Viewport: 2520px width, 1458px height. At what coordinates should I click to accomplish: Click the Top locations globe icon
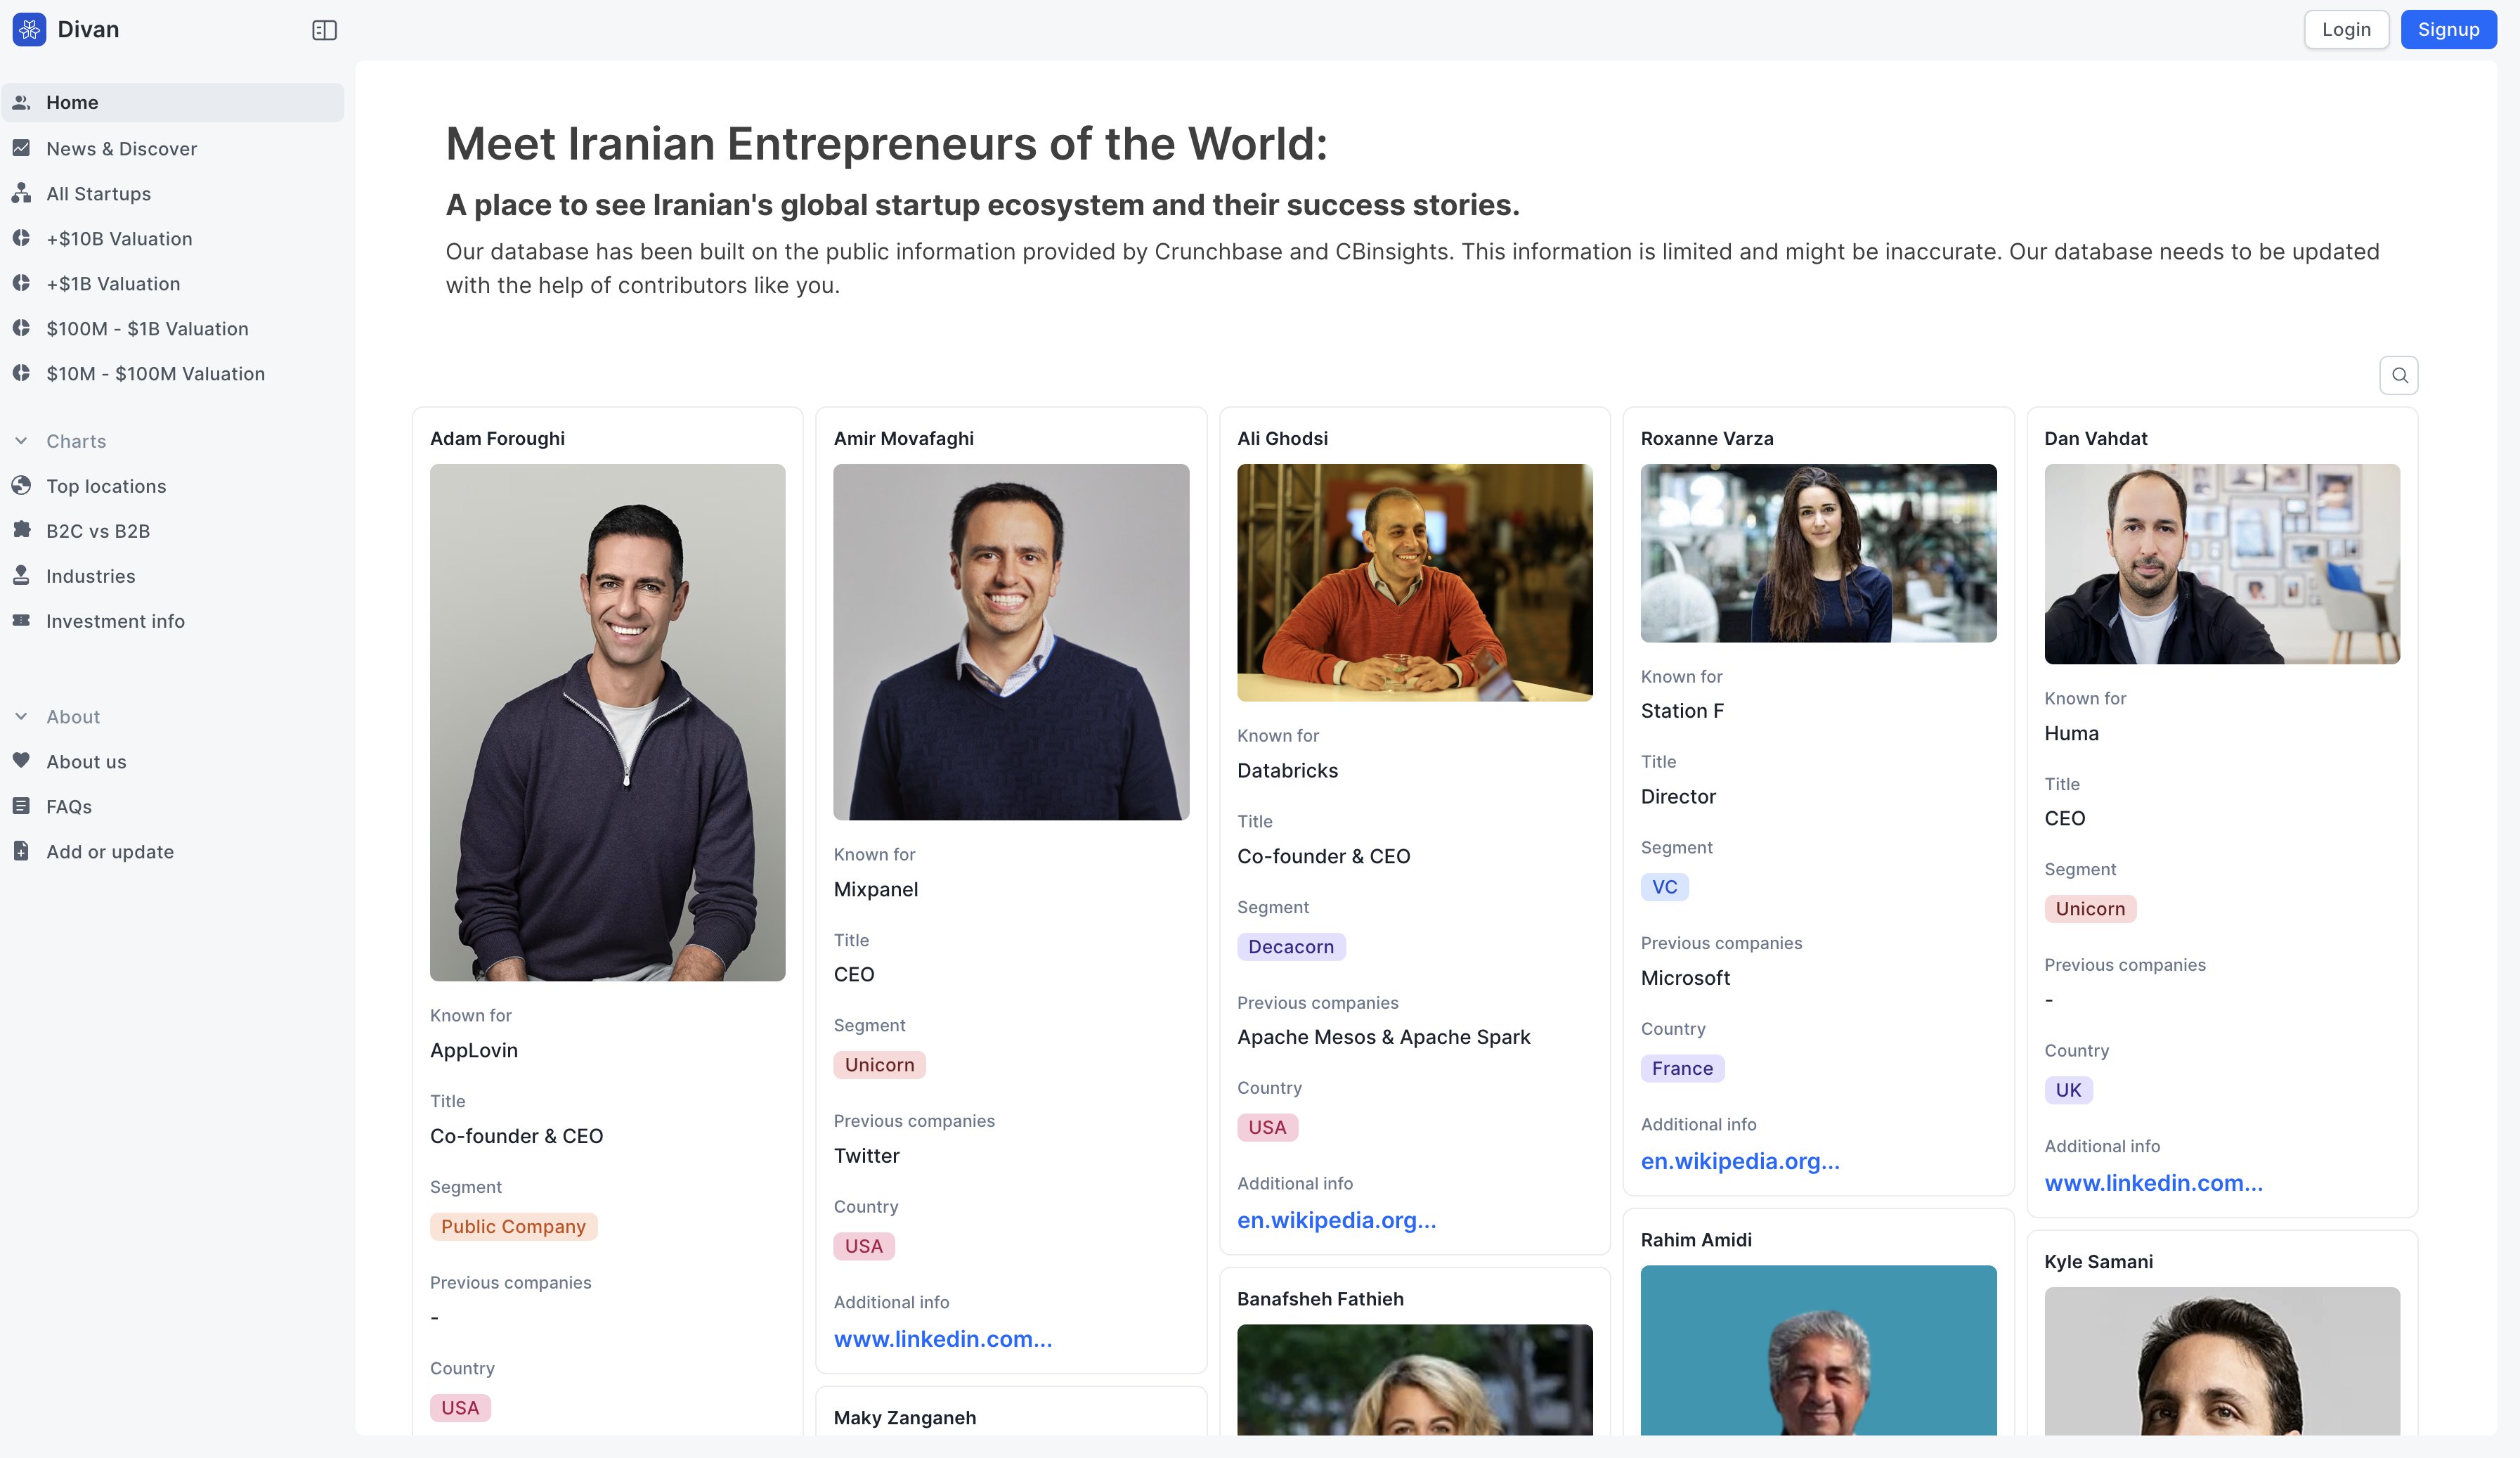click(x=21, y=486)
